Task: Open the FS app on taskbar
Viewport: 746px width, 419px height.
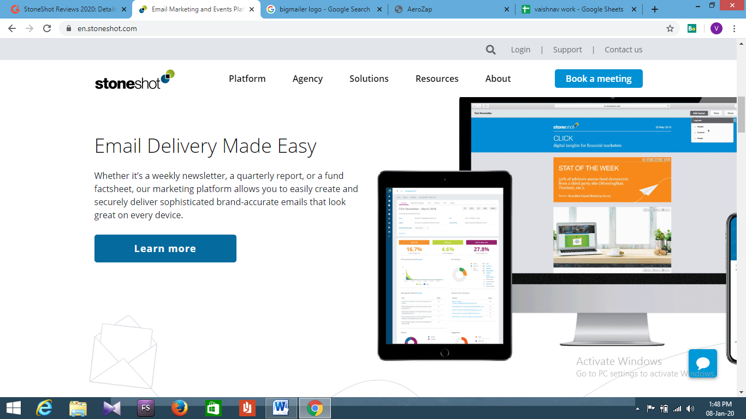Action: tap(146, 408)
